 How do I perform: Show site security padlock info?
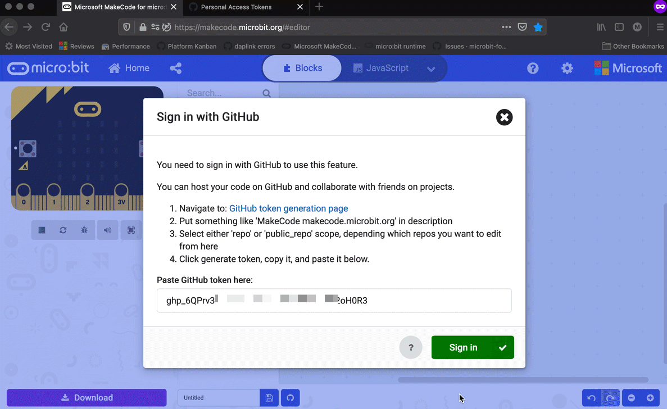[143, 27]
